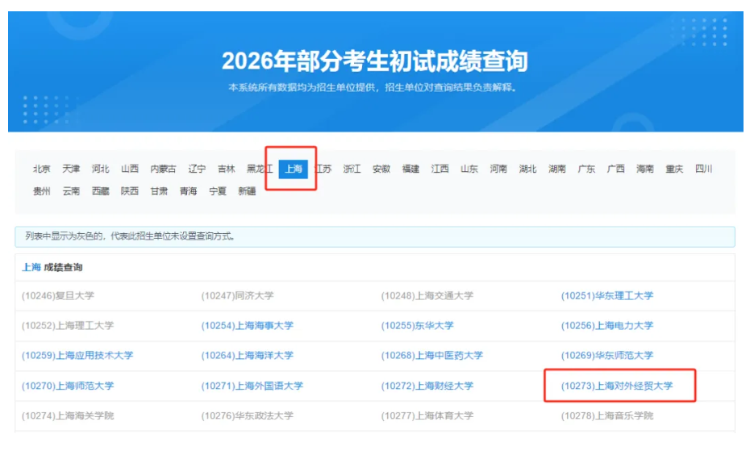Select the 吉林 province tab
The image size is (754, 455).
coord(226,169)
